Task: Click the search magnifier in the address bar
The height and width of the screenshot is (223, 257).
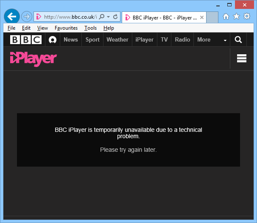Action: pyautogui.click(x=102, y=17)
